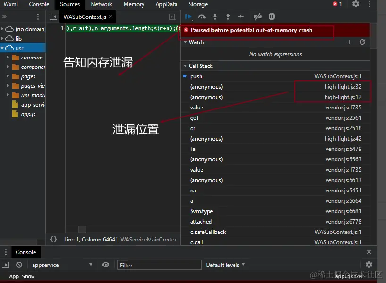
Task: Select appservice context dropdown
Action: coord(62,265)
